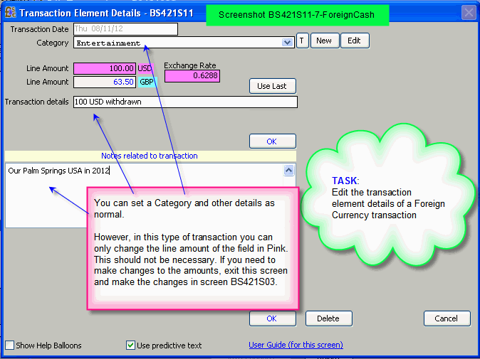
Task: Click the New category button
Action: click(x=325, y=41)
